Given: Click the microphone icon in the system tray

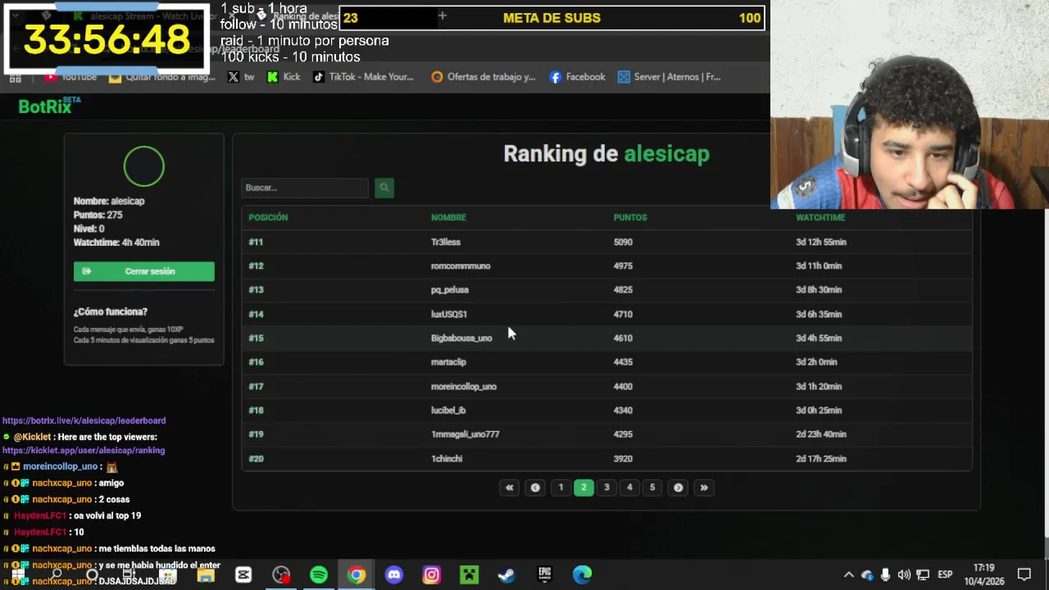Looking at the screenshot, I should click(x=885, y=574).
